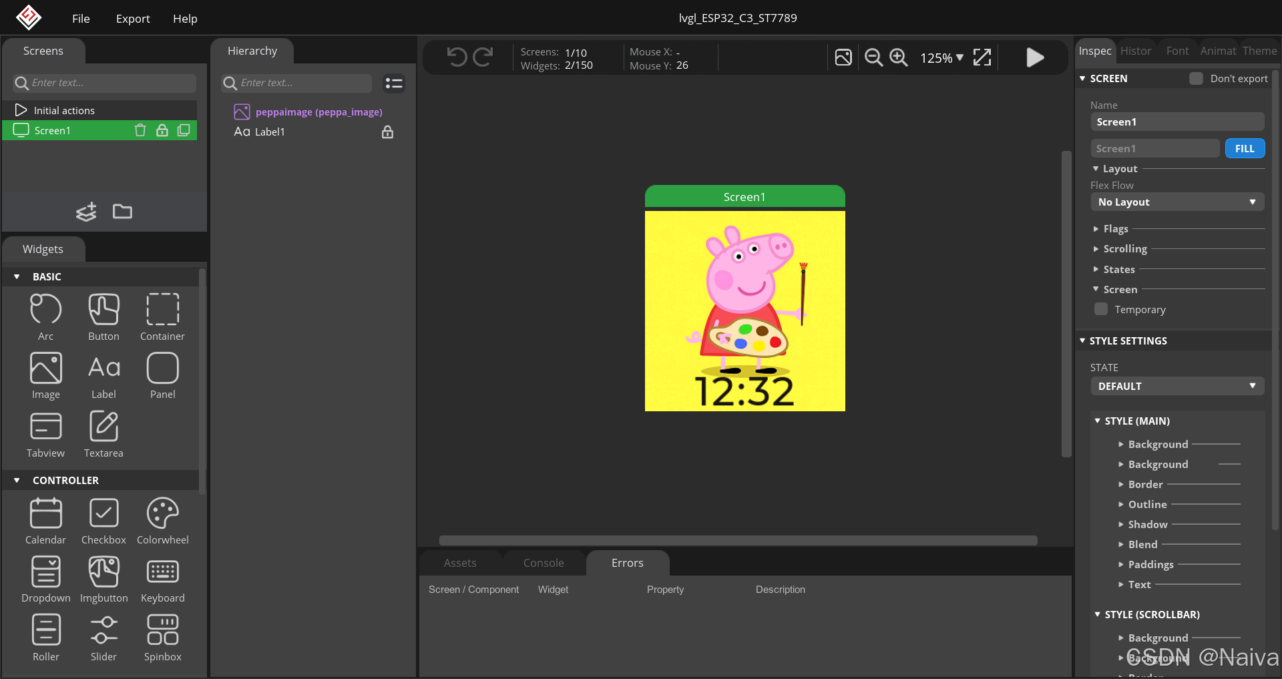Click the image background icon in toolbar
This screenshot has width=1282, height=679.
point(843,57)
